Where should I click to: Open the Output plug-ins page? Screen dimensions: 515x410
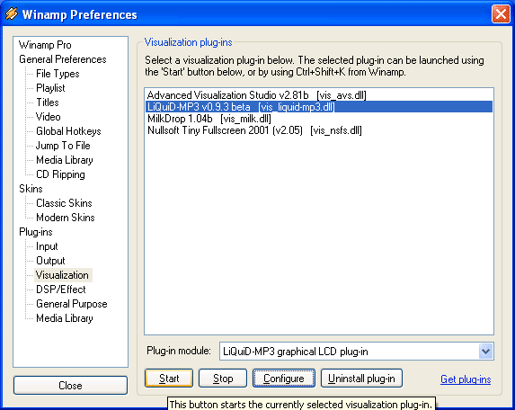click(x=50, y=261)
